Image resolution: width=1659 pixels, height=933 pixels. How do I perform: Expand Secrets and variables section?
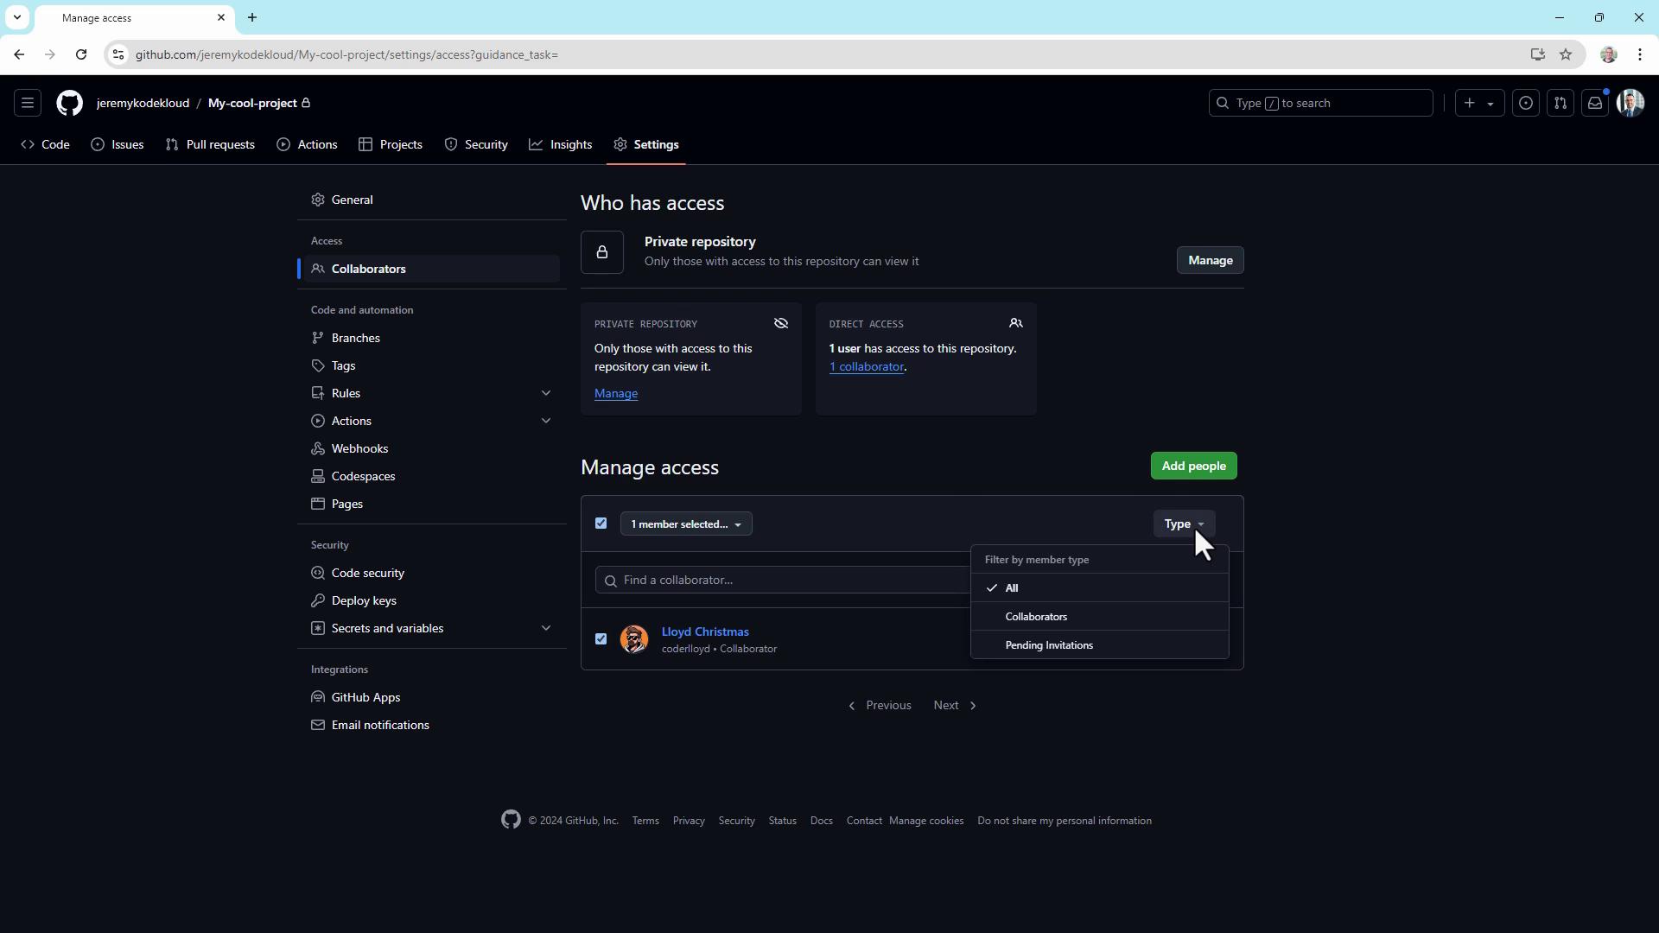(x=545, y=628)
